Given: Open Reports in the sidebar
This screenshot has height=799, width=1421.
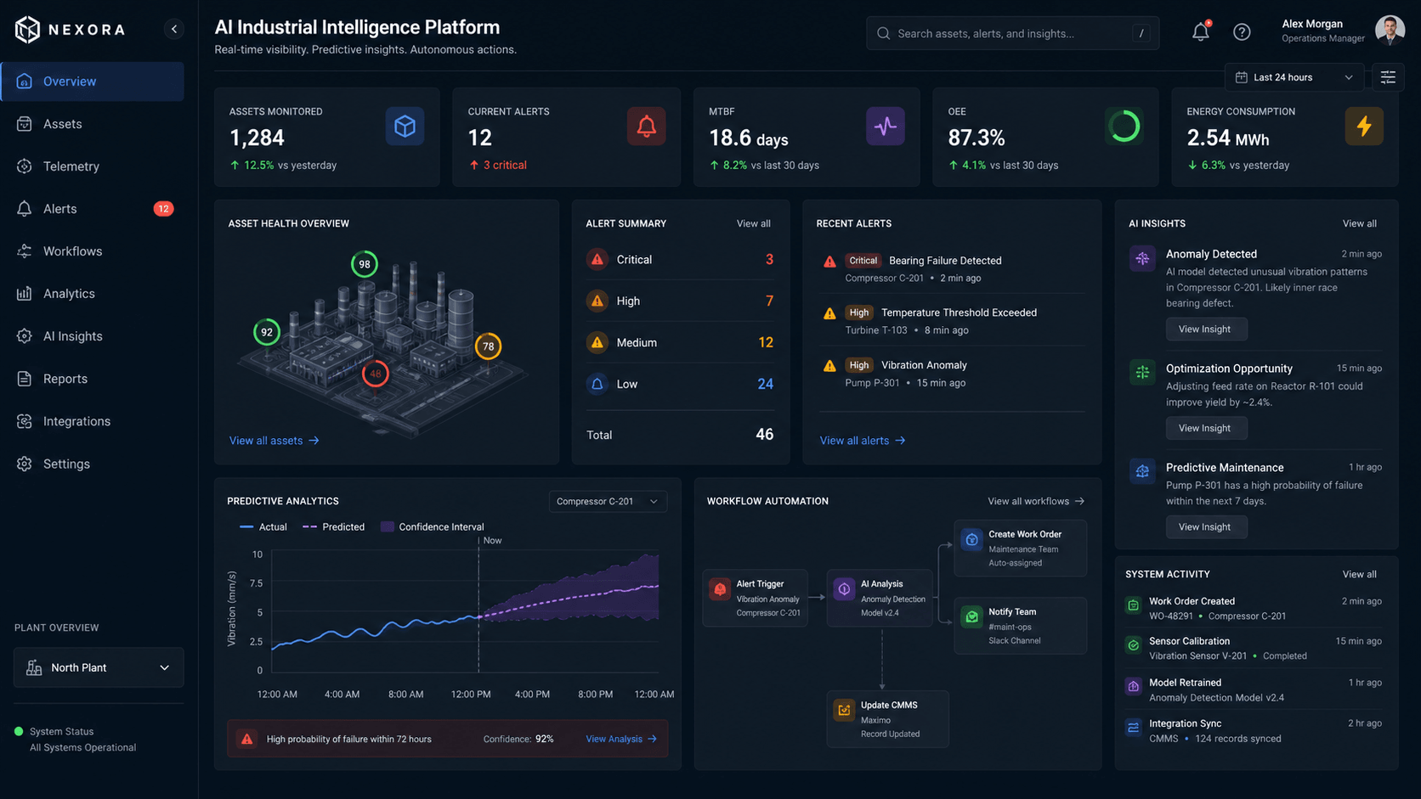Looking at the screenshot, I should (x=93, y=379).
